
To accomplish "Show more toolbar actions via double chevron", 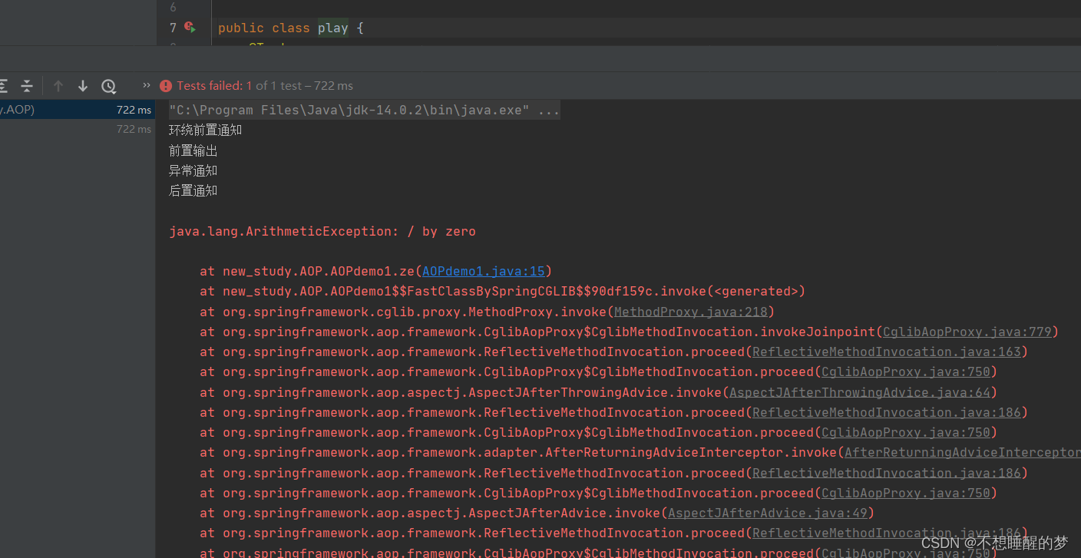I will 147,85.
